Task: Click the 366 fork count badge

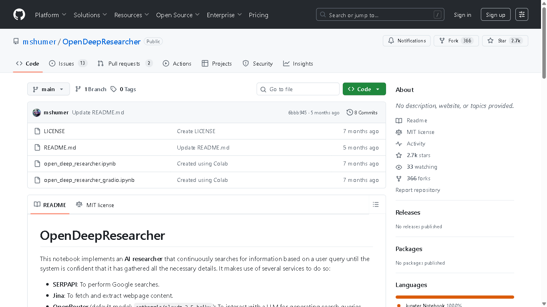Action: [467, 41]
